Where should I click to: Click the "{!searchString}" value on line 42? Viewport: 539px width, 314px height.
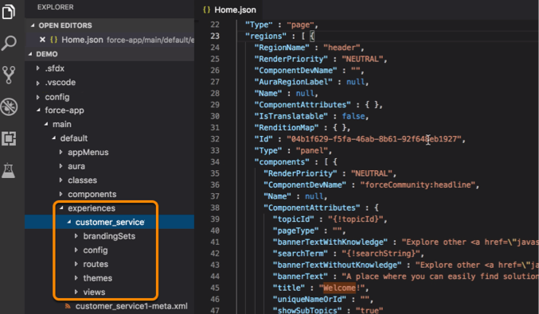(x=381, y=254)
